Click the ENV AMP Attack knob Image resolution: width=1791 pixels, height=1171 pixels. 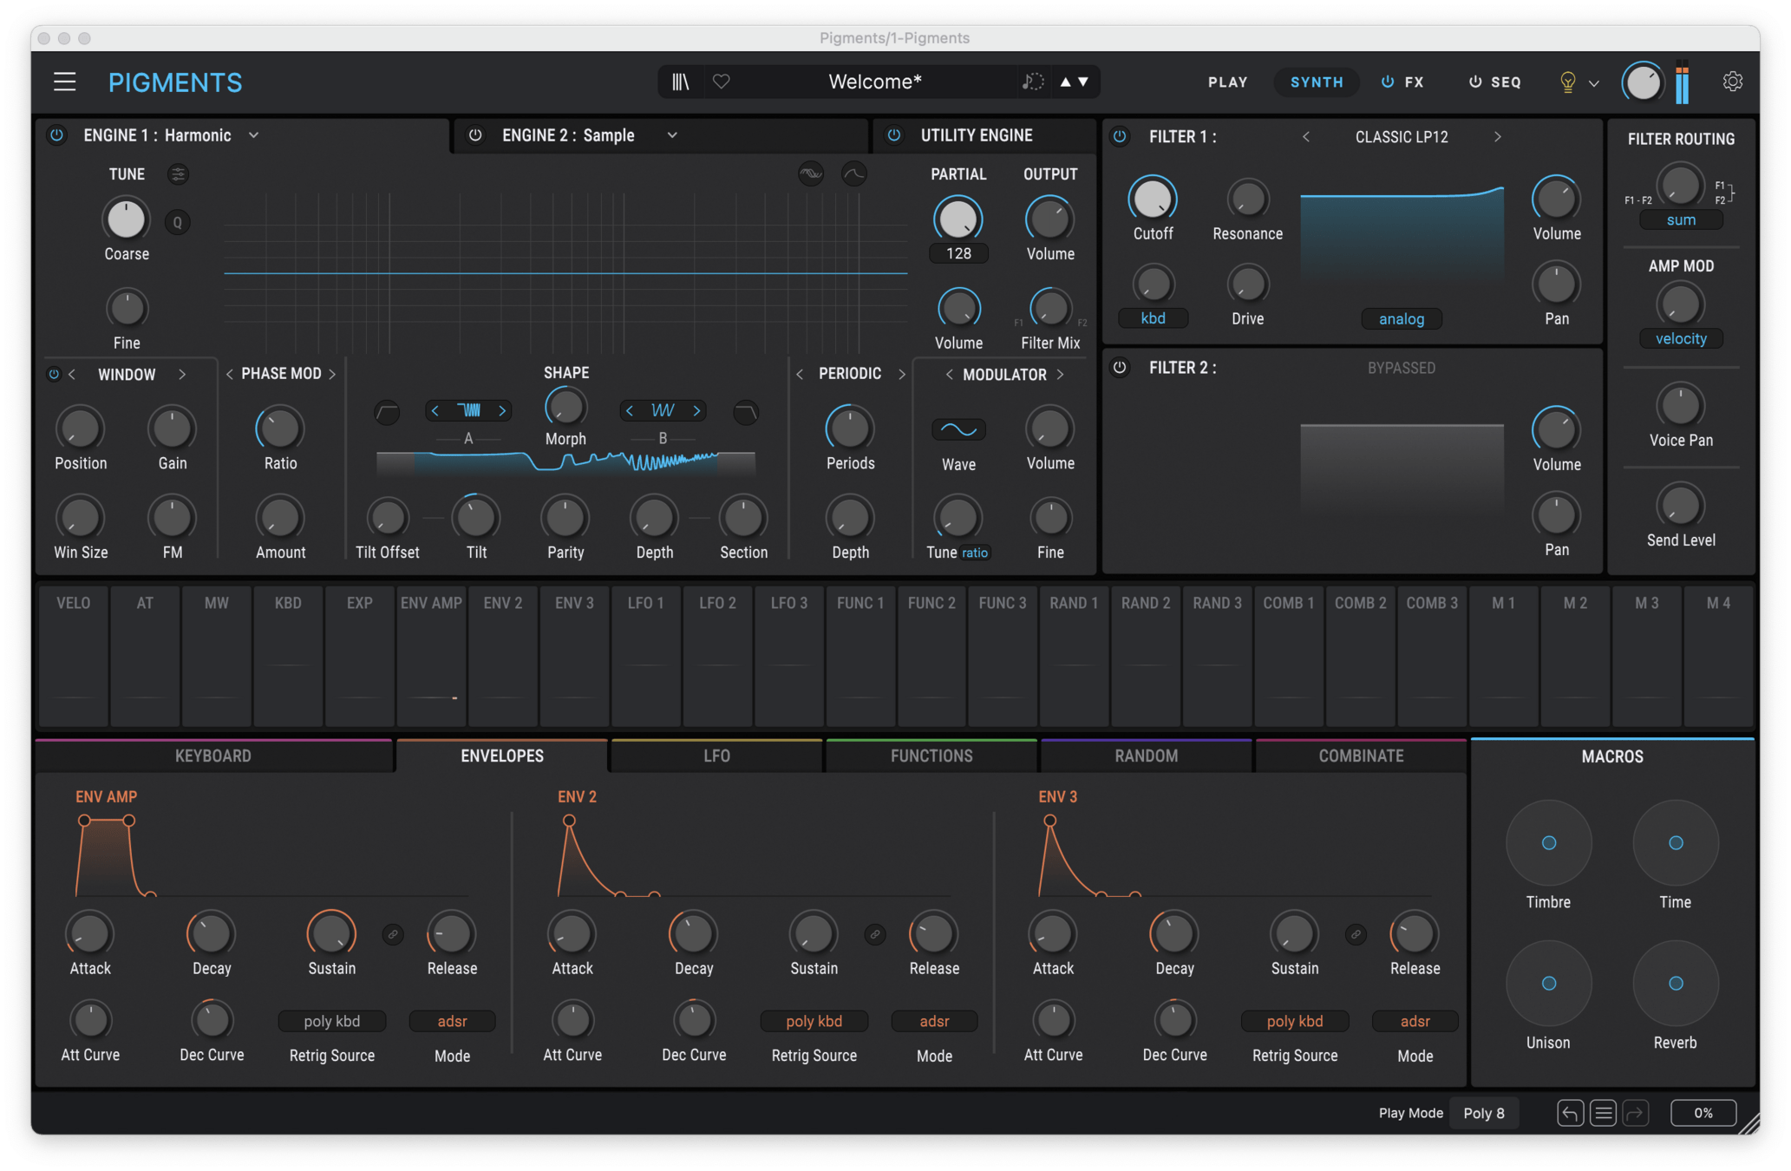point(90,934)
